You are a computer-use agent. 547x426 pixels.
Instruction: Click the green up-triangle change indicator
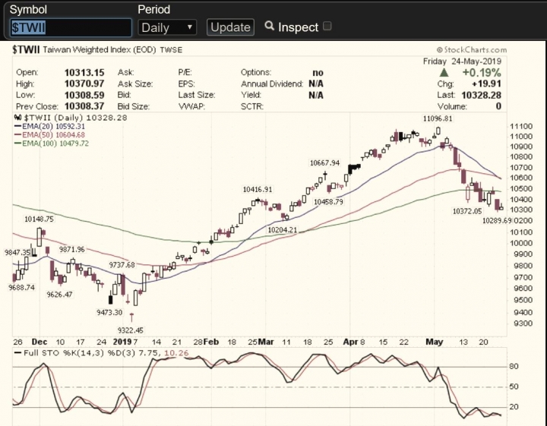pos(444,72)
